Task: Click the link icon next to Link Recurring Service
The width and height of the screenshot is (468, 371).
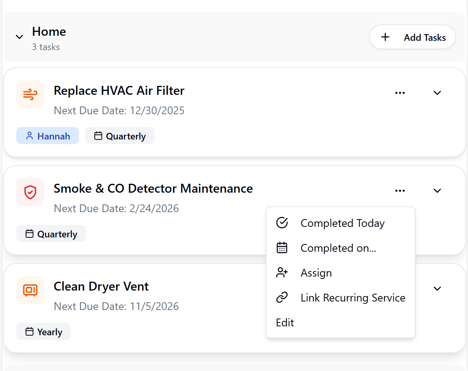Action: [282, 297]
